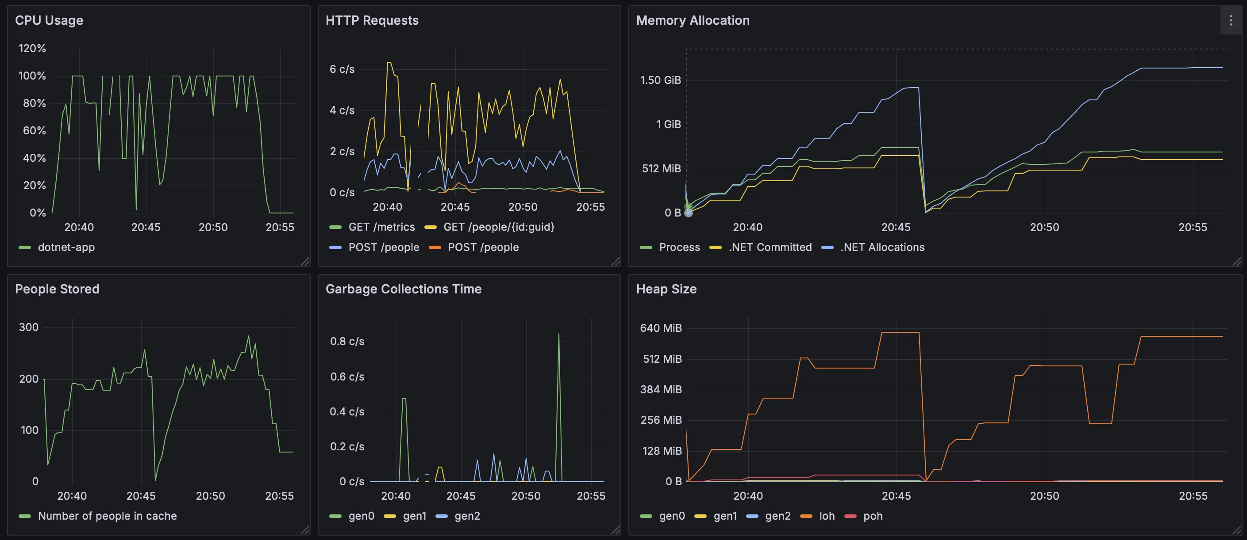Viewport: 1247px width, 540px height.
Task: Click the Heap Size panel resize handle
Action: pos(1237,530)
